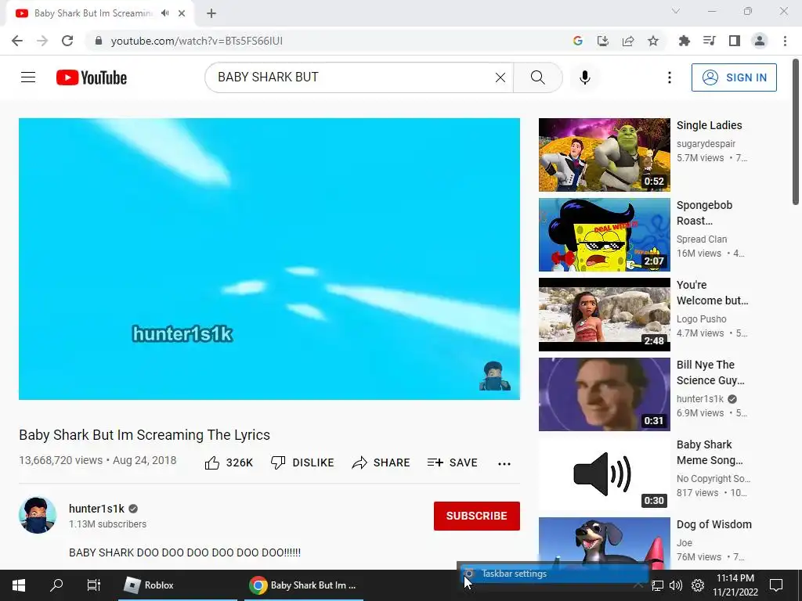Click the Google icon in the address bar
This screenshot has width=802, height=601.
point(578,41)
